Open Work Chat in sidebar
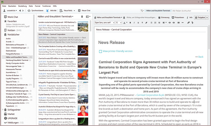Image resolution: width=211 pixels, height=126 pixels. tap(11, 17)
